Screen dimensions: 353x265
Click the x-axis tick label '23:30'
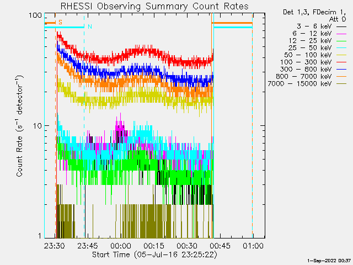click(x=54, y=246)
